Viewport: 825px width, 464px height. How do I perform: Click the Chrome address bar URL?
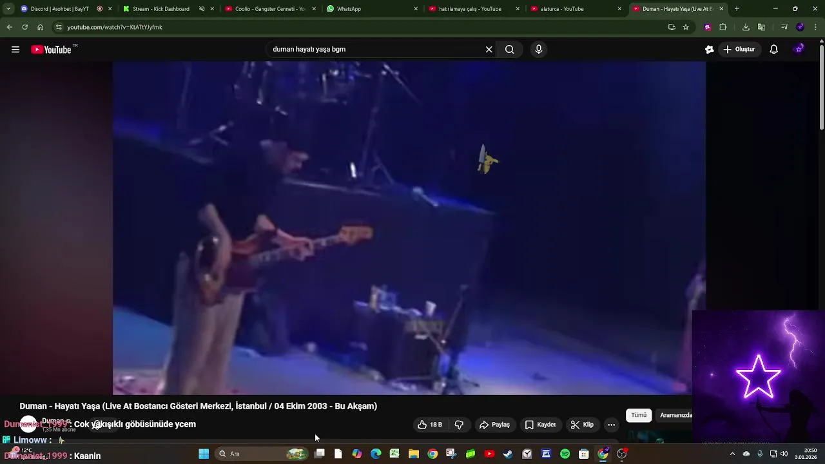115,27
